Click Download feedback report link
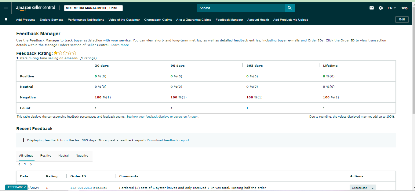This screenshot has width=415, height=191. click(x=168, y=140)
